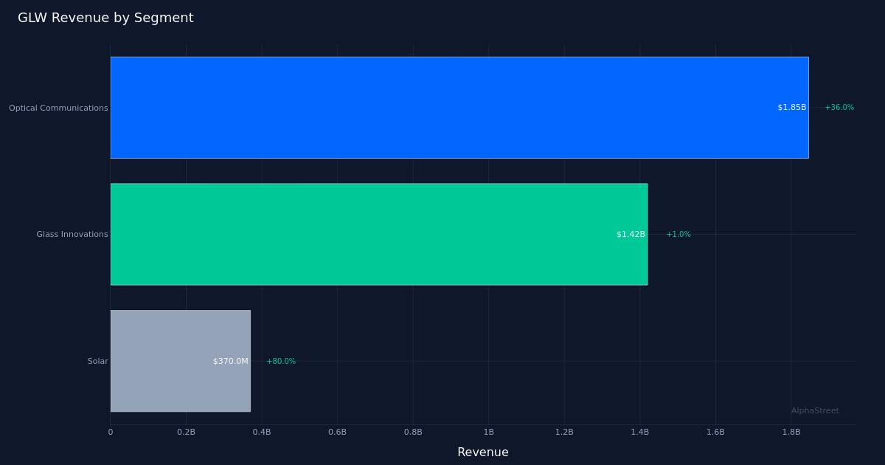This screenshot has width=885, height=465.
Task: Click the +1.0% growth indicator
Action: [x=678, y=234]
